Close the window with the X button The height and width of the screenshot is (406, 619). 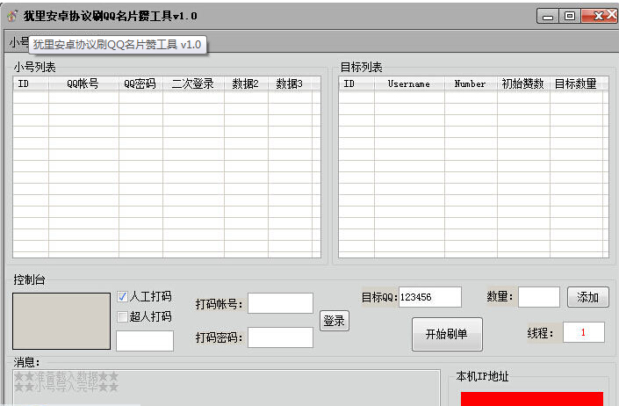[x=600, y=16]
